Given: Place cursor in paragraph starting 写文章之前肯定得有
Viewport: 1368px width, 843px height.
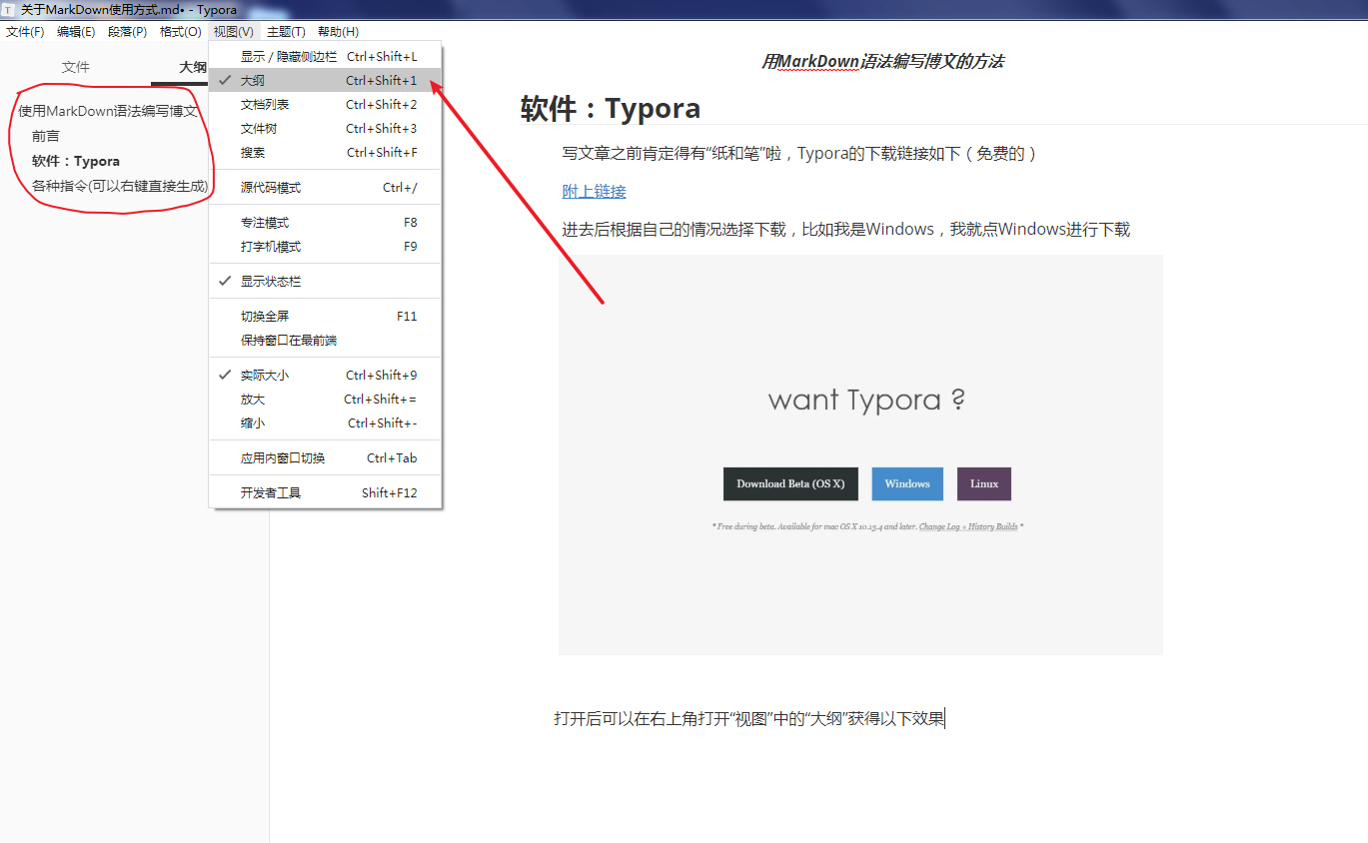Looking at the screenshot, I should coord(800,153).
